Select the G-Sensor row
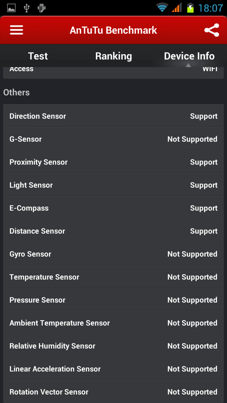Image resolution: width=227 pixels, height=403 pixels. pos(113,139)
